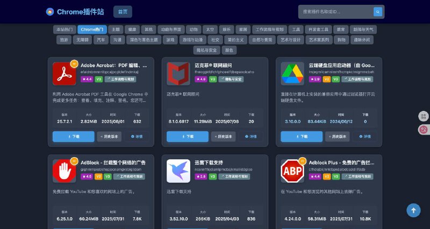Click the 迅雷下载支持 bird icon
430x229 pixels.
tap(178, 171)
